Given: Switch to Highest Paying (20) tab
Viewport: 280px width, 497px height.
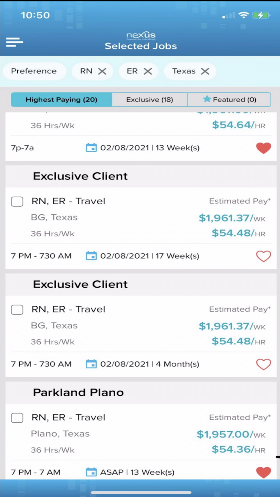Looking at the screenshot, I should click(x=61, y=100).
